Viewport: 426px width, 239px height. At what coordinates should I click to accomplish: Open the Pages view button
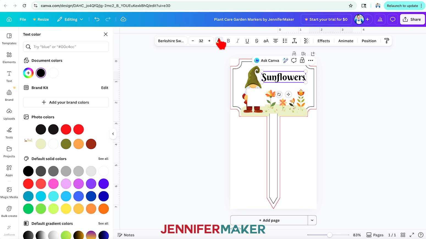[x=375, y=235]
